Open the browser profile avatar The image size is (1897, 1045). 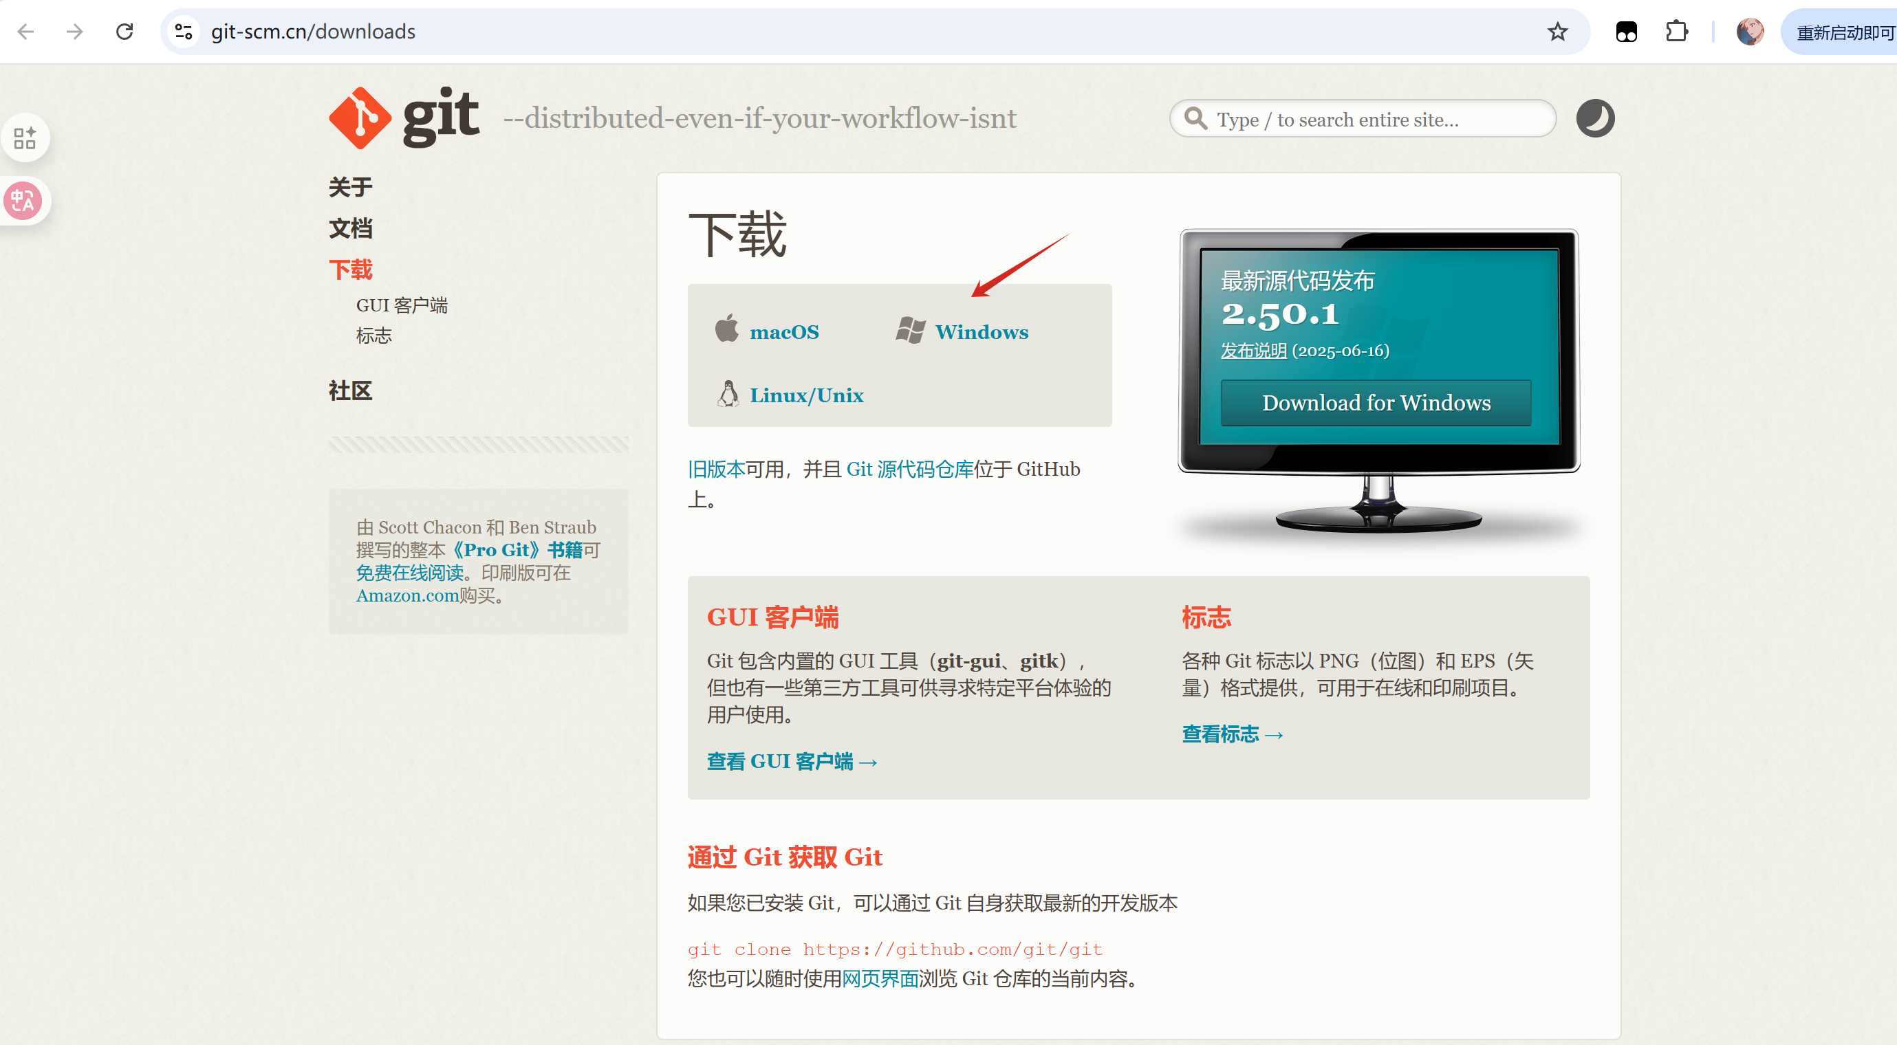pos(1750,31)
